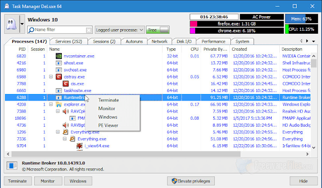Select the taskhostw.exe process row

click(x=157, y=90)
